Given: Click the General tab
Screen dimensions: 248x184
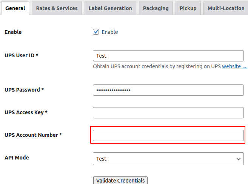Looking at the screenshot, I should point(15,8).
